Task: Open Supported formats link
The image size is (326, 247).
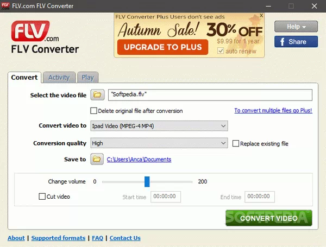Action: pyautogui.click(x=59, y=238)
